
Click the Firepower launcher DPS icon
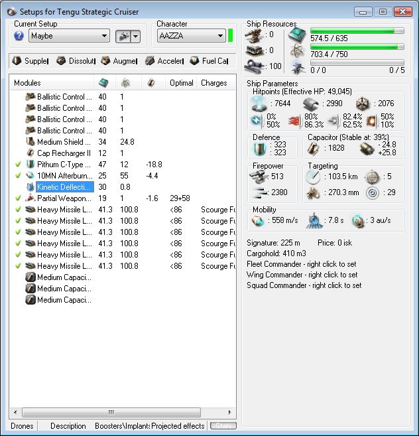point(258,177)
